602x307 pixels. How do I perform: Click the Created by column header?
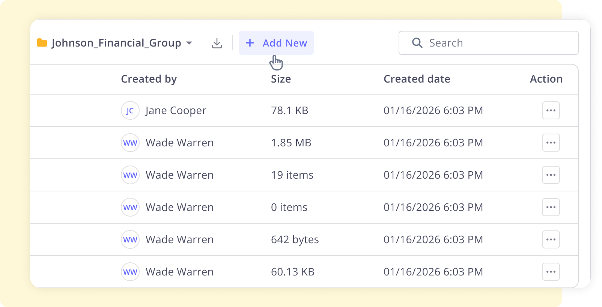coord(149,79)
